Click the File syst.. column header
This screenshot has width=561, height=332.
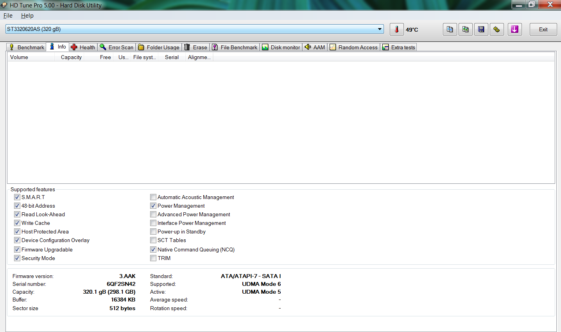145,57
